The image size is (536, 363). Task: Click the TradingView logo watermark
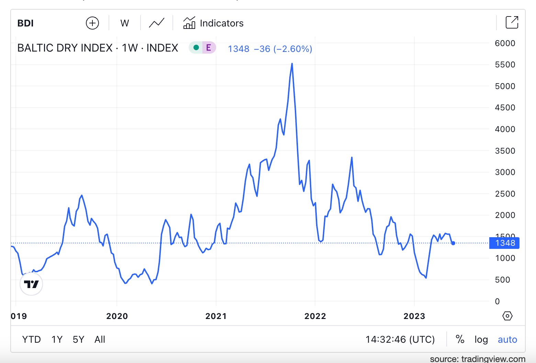pos(31,284)
